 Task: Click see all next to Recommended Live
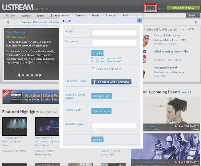[x=172, y=29]
